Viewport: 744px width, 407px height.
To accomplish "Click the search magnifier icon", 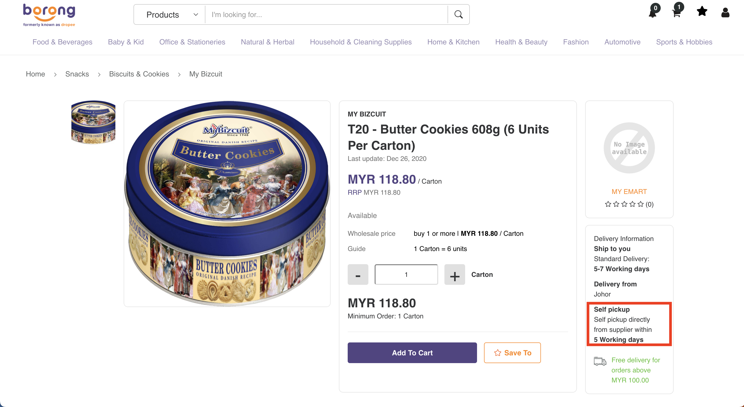I will tap(458, 14).
